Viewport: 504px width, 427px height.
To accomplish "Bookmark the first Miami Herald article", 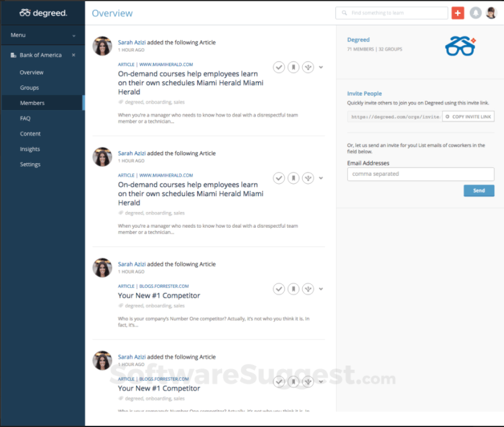I will tap(293, 67).
